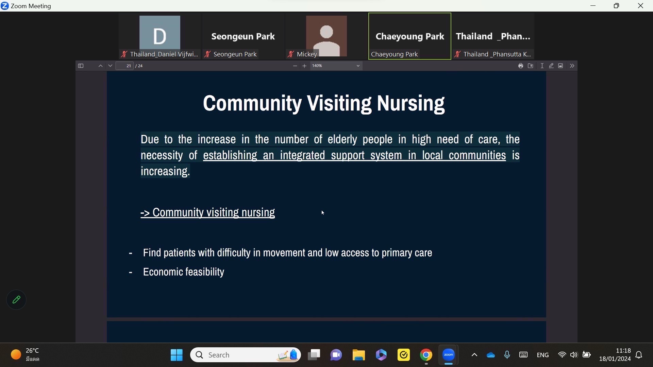Select Seongeun Park's participant tile
Screen dimensions: 653x367
coord(243,36)
